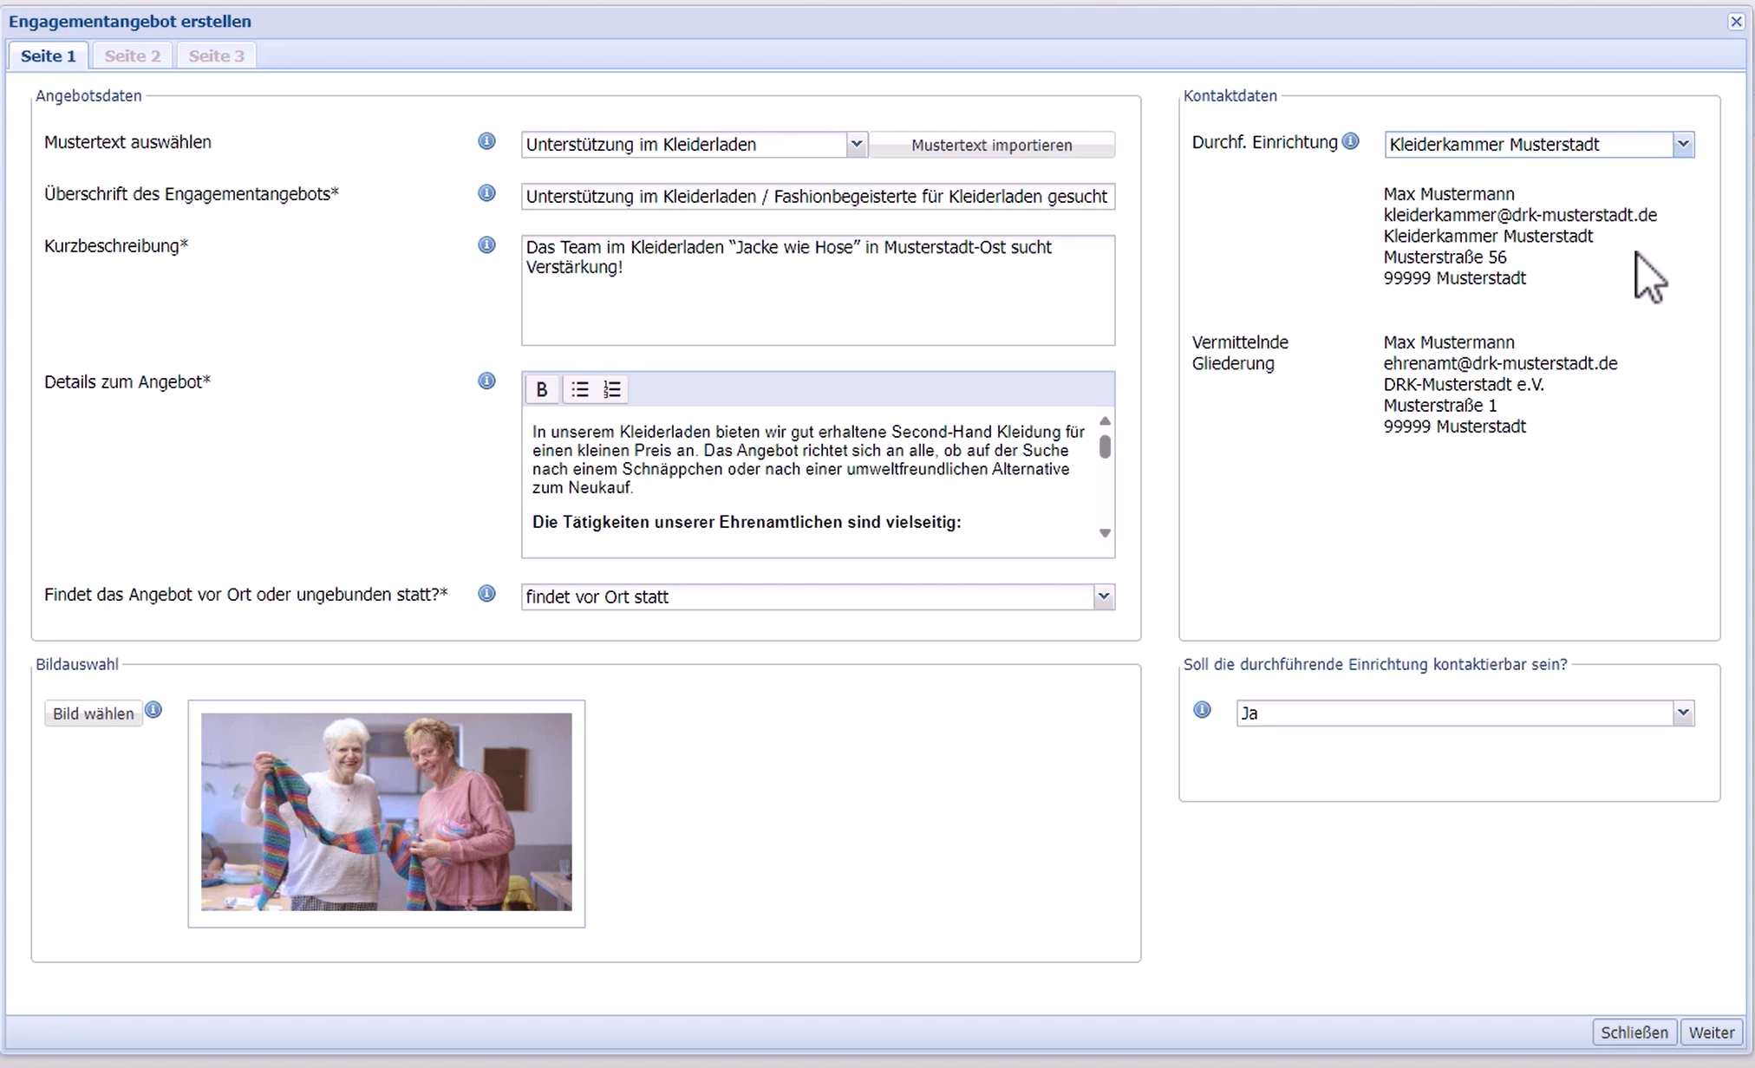Click info icon beside Details zum Angebot
Screen dimensions: 1755x1068
(x=486, y=381)
